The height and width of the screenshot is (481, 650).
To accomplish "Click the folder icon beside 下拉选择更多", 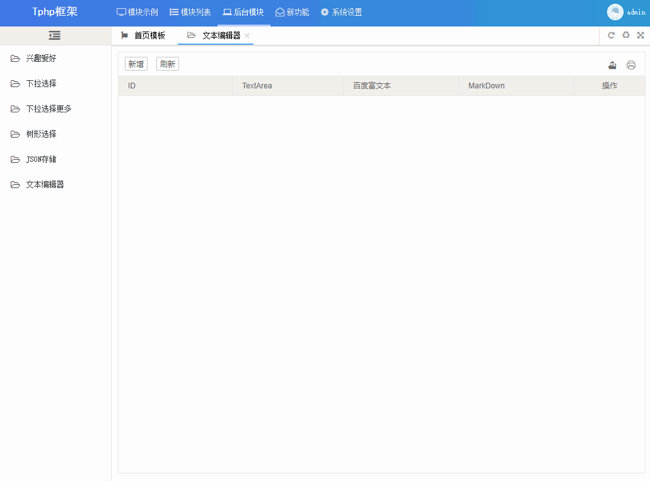I will pos(15,109).
